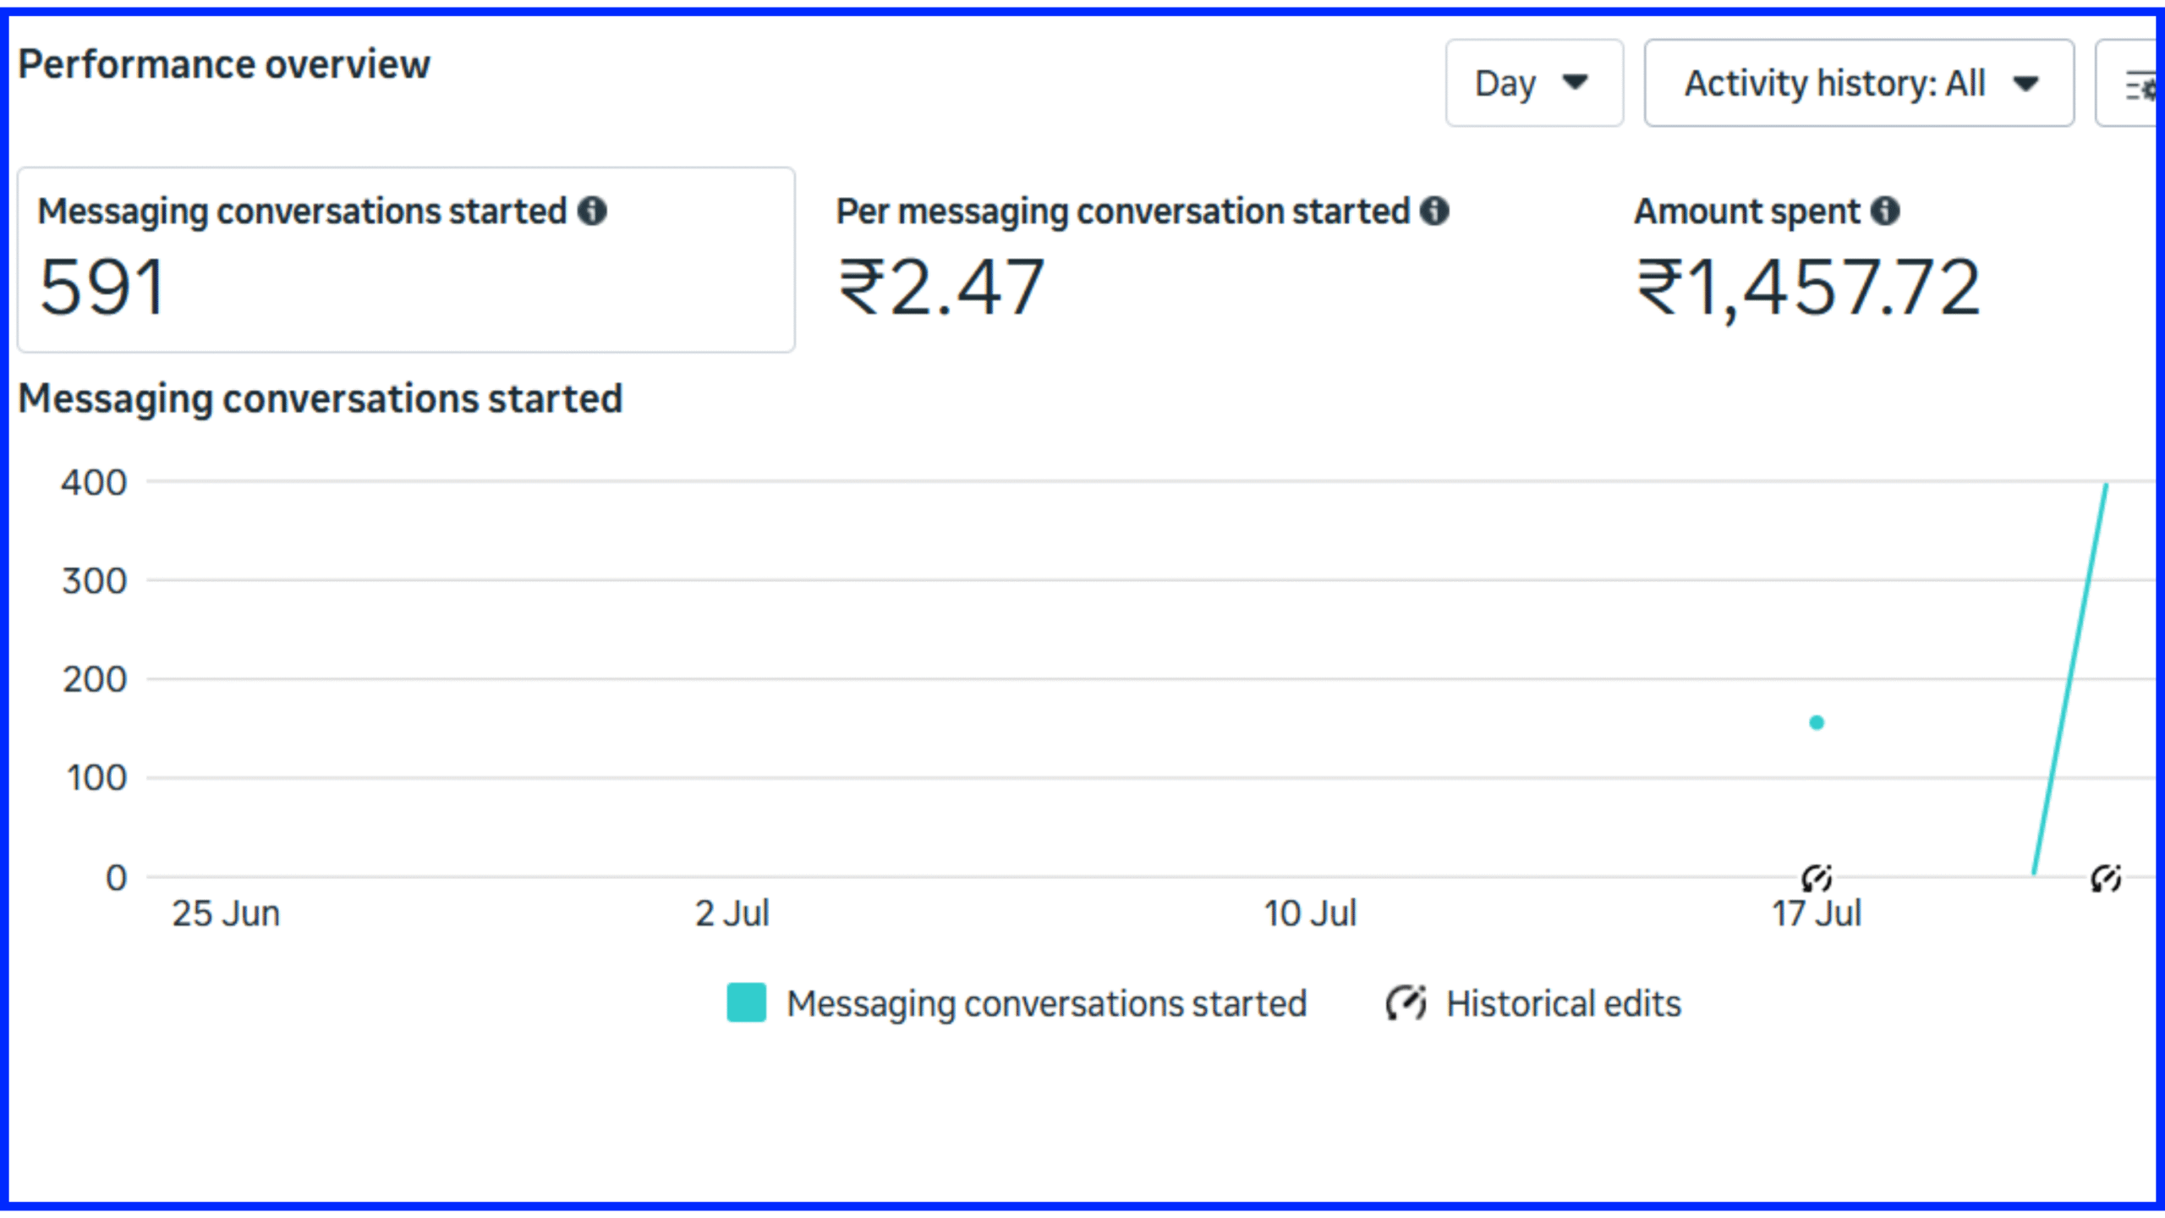
Task: Select the ₹2.47 per conversation metric
Action: coord(940,288)
